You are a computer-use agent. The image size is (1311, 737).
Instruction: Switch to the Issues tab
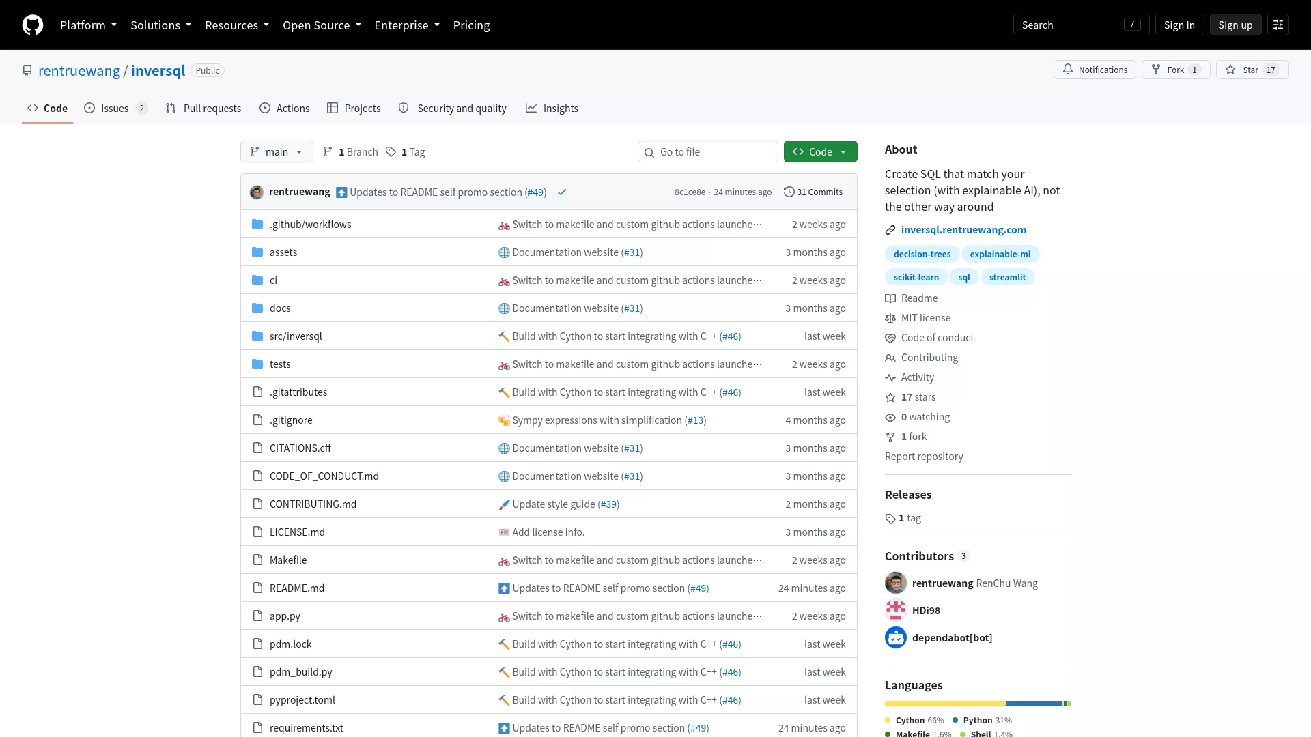coord(115,109)
